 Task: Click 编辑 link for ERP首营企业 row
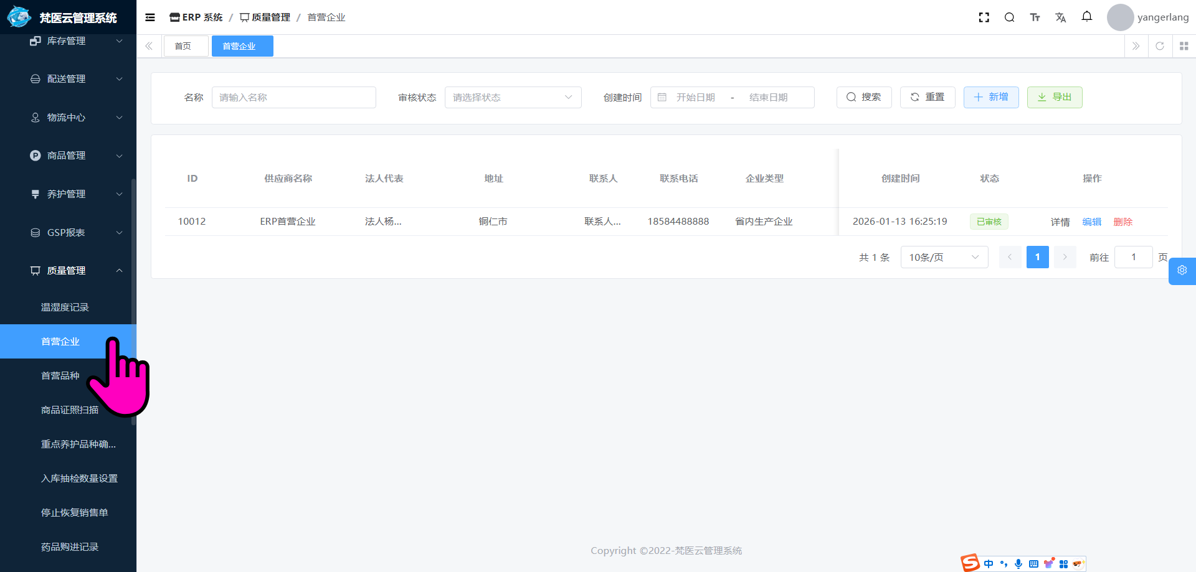coord(1091,222)
